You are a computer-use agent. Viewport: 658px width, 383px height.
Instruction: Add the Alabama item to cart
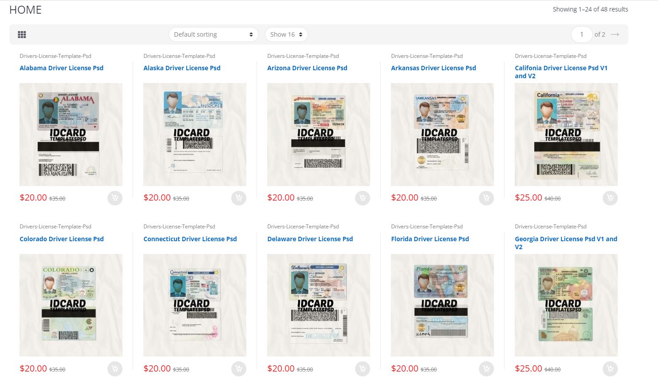115,198
